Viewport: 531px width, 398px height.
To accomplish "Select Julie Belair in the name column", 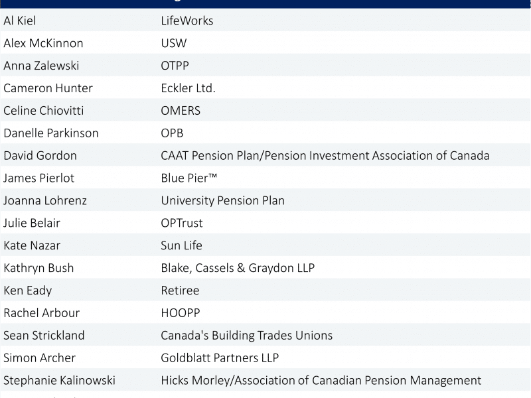I will (x=32, y=223).
